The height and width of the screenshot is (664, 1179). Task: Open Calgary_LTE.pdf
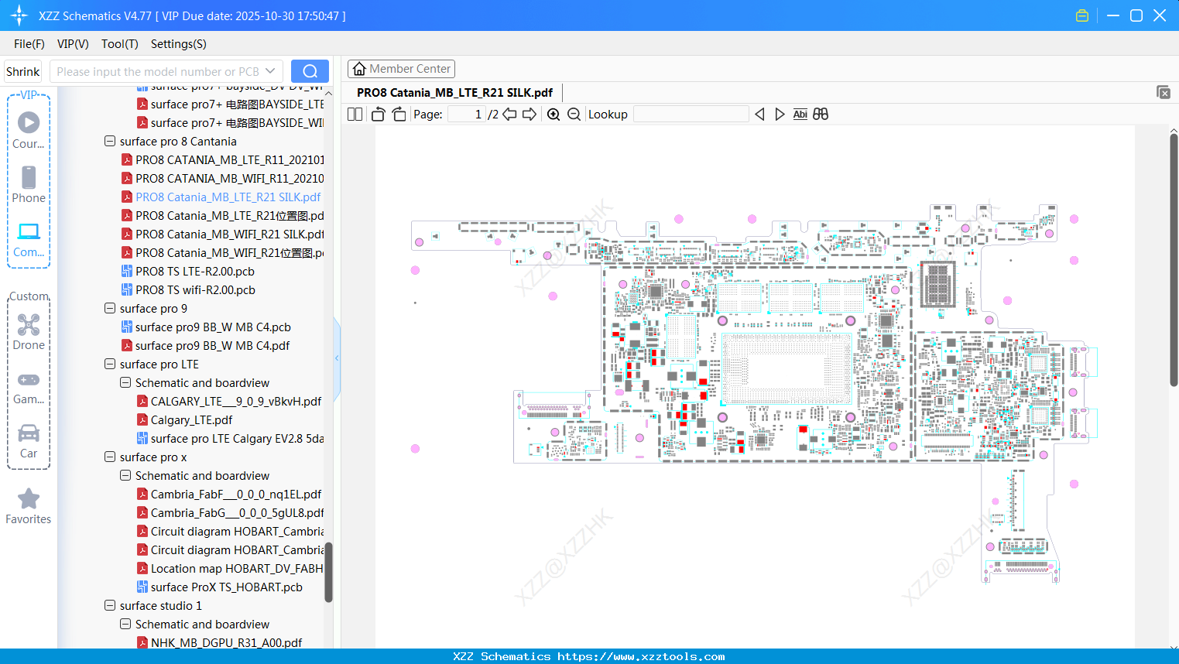tap(184, 420)
